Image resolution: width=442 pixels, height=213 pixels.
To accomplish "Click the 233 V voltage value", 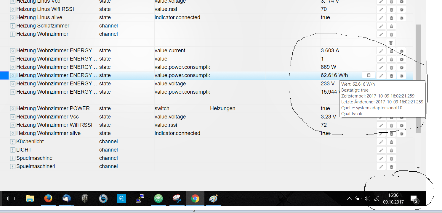I will (x=327, y=84).
